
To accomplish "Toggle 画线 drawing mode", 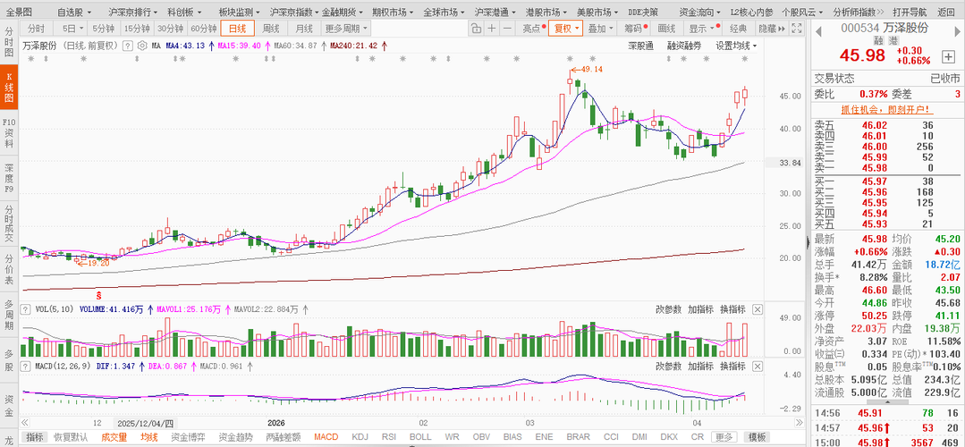I will tap(666, 29).
